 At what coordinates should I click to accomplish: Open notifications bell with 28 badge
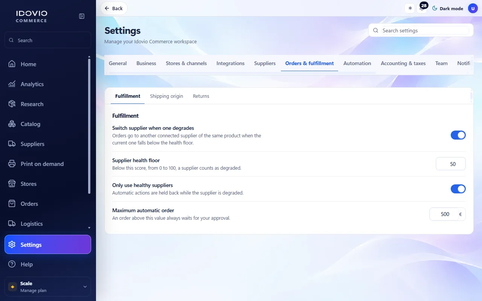[422, 8]
